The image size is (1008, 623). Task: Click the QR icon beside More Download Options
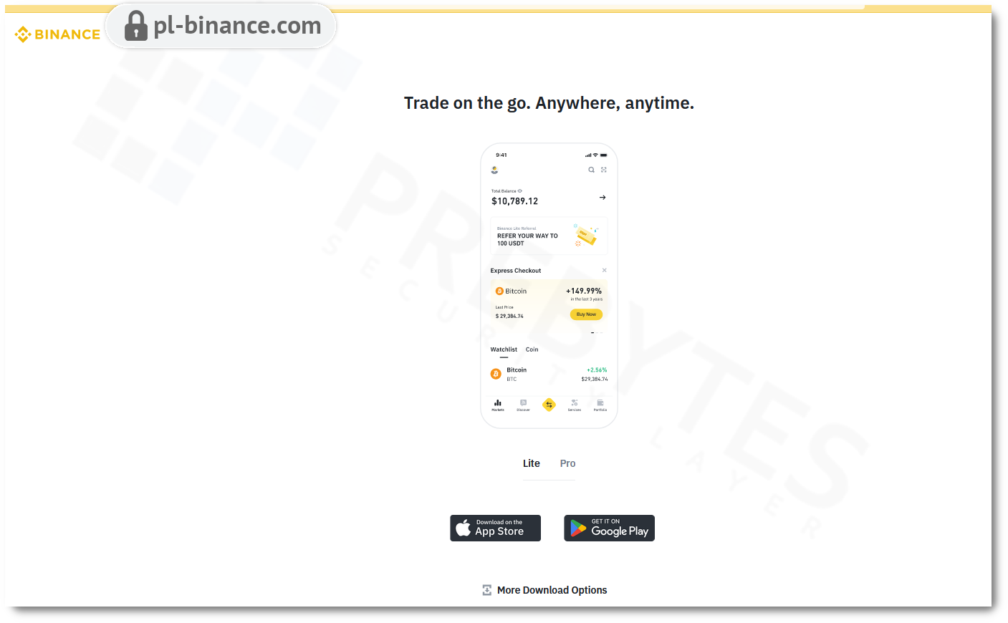(x=487, y=590)
